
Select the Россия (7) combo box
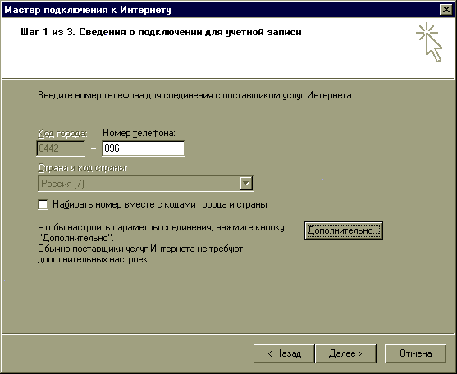pos(146,184)
